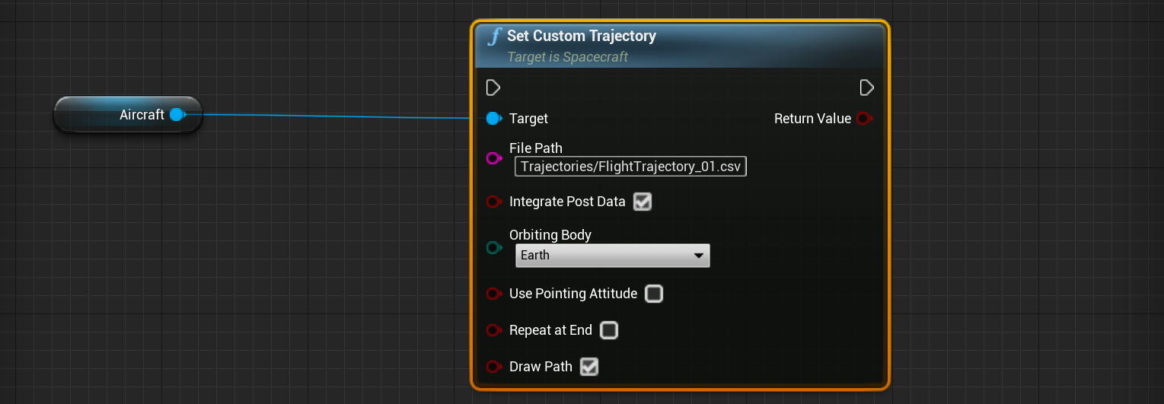Viewport: 1164px width, 404px height.
Task: Click the Integrate Post Data input pin
Action: coord(493,202)
